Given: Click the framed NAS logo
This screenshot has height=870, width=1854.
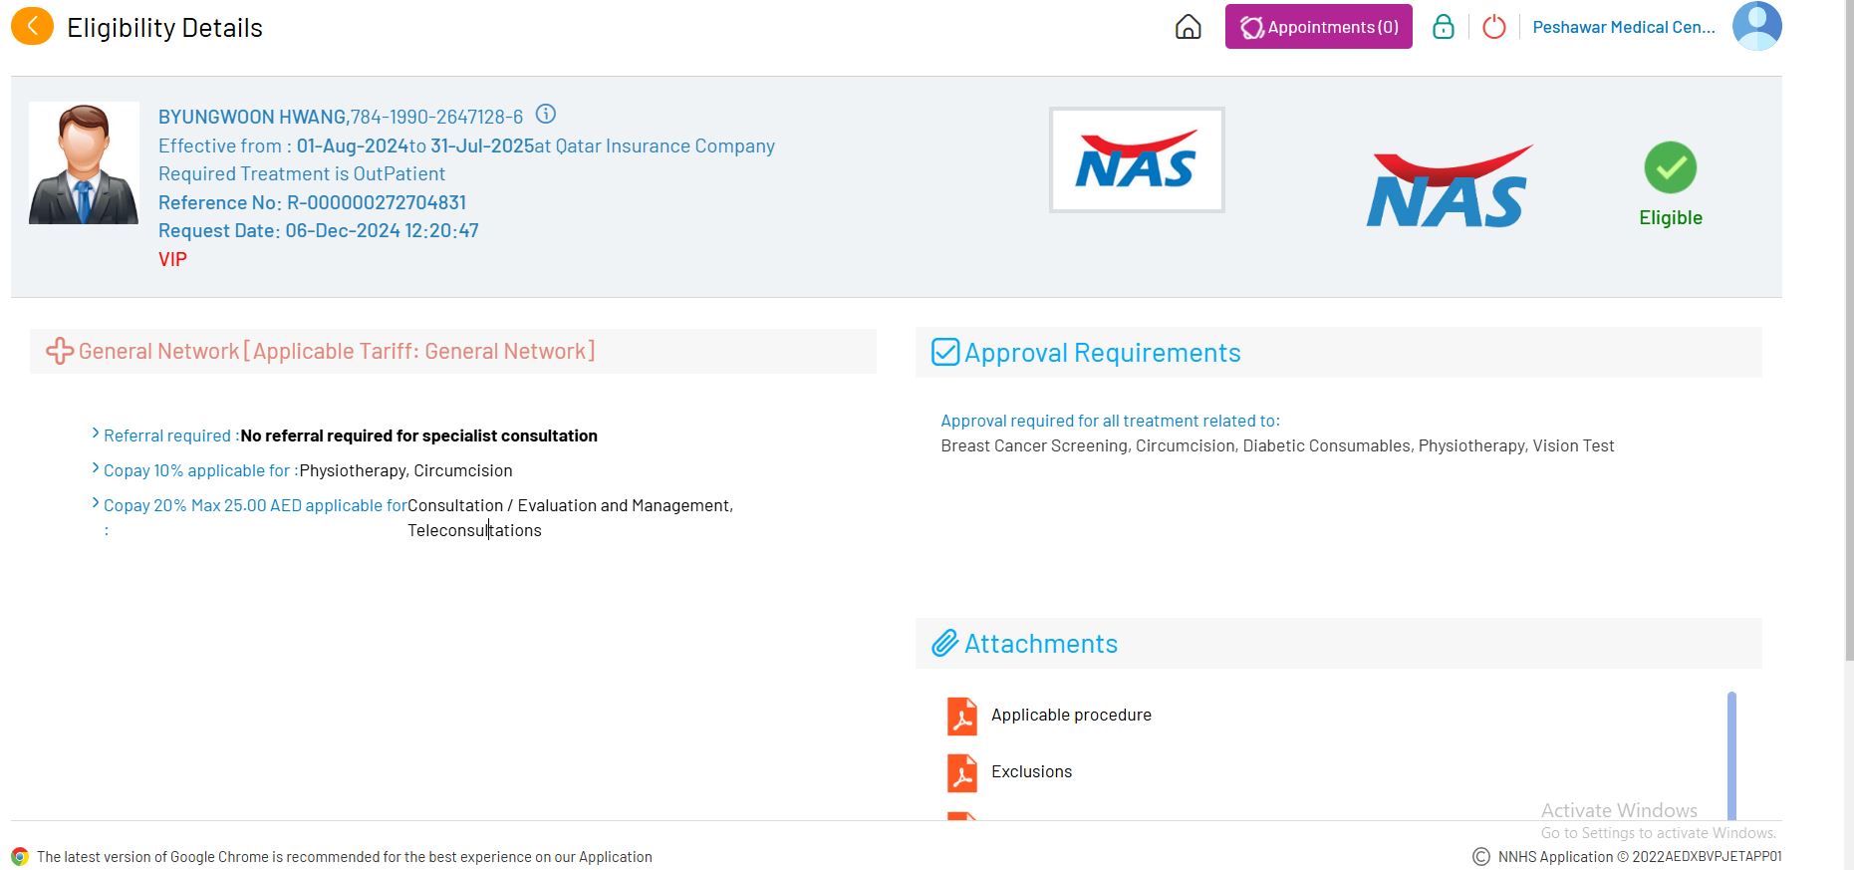Looking at the screenshot, I should point(1136,160).
